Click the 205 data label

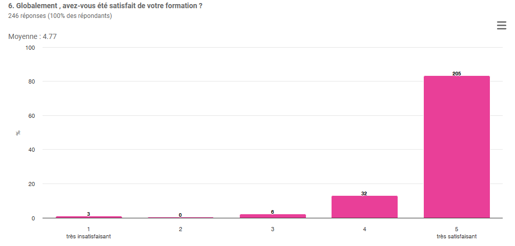[x=457, y=74]
